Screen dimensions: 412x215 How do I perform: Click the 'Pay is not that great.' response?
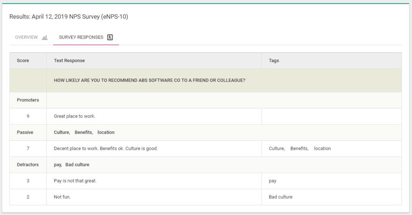coord(75,181)
